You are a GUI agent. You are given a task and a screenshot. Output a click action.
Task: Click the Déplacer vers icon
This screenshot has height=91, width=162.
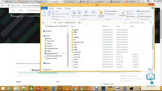pyautogui.click(x=74, y=12)
